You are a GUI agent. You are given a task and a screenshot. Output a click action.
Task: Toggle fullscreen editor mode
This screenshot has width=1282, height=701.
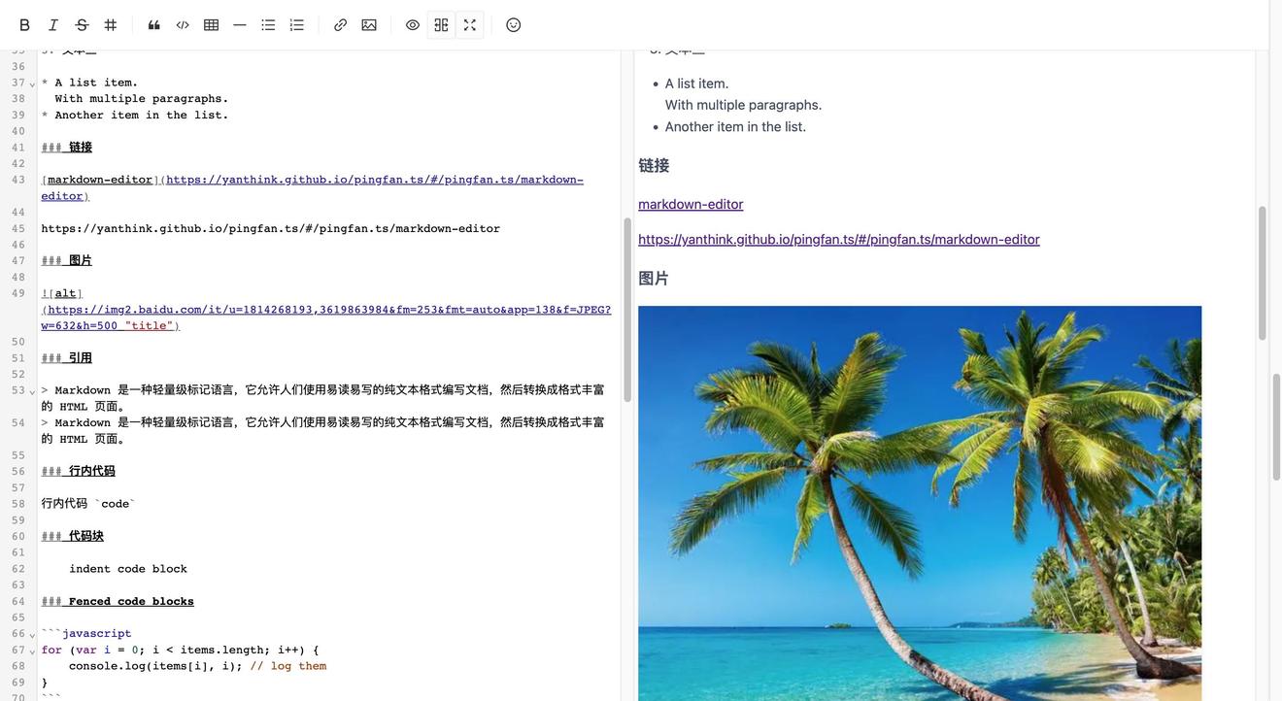(470, 25)
